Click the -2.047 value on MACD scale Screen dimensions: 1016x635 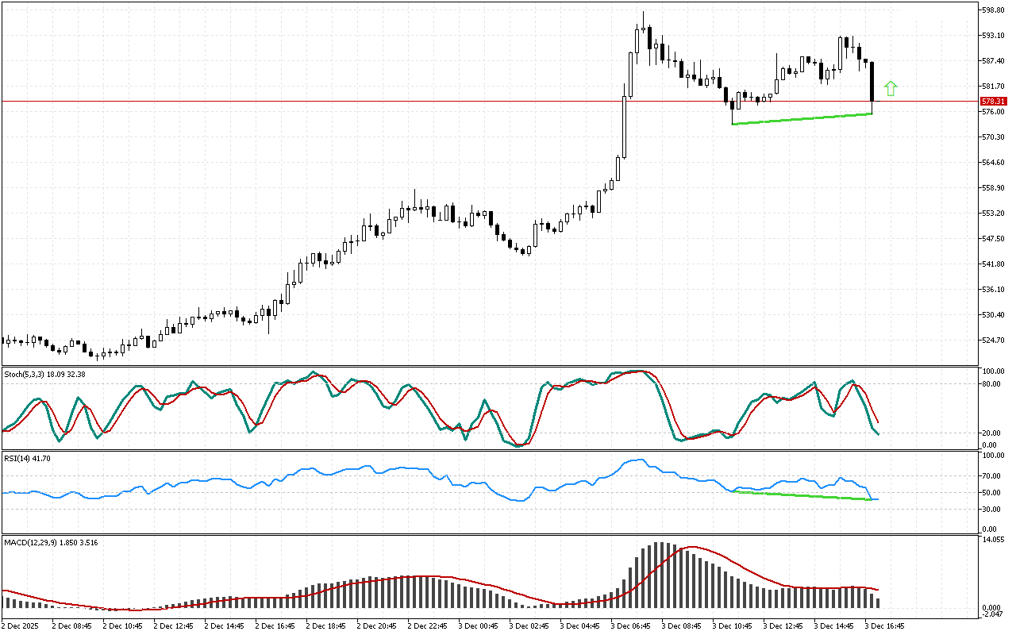[x=993, y=615]
